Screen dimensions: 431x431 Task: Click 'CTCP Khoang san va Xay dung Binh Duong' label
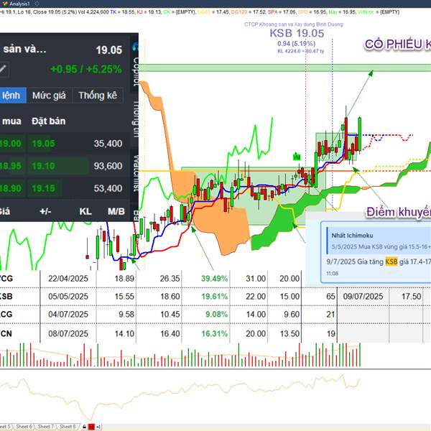[x=294, y=24]
